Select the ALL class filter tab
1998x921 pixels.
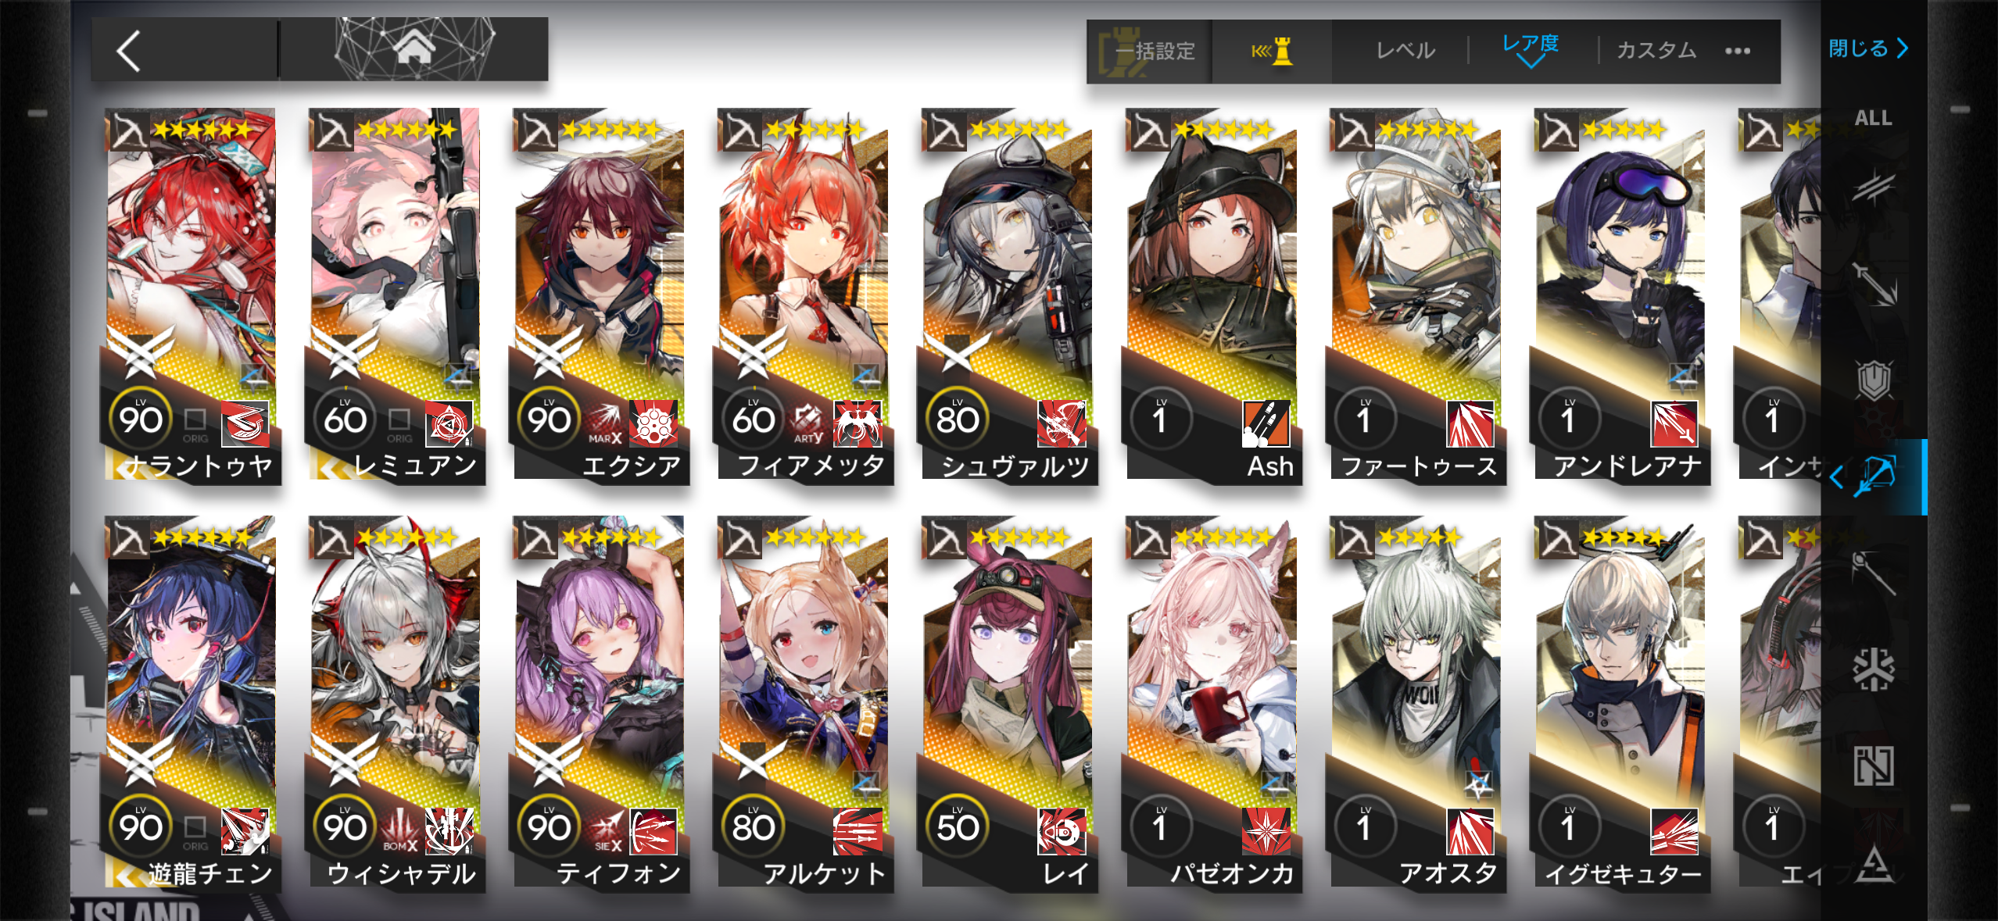1874,118
